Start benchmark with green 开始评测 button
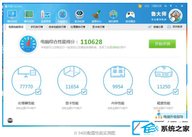The image size is (192, 137). [162, 44]
